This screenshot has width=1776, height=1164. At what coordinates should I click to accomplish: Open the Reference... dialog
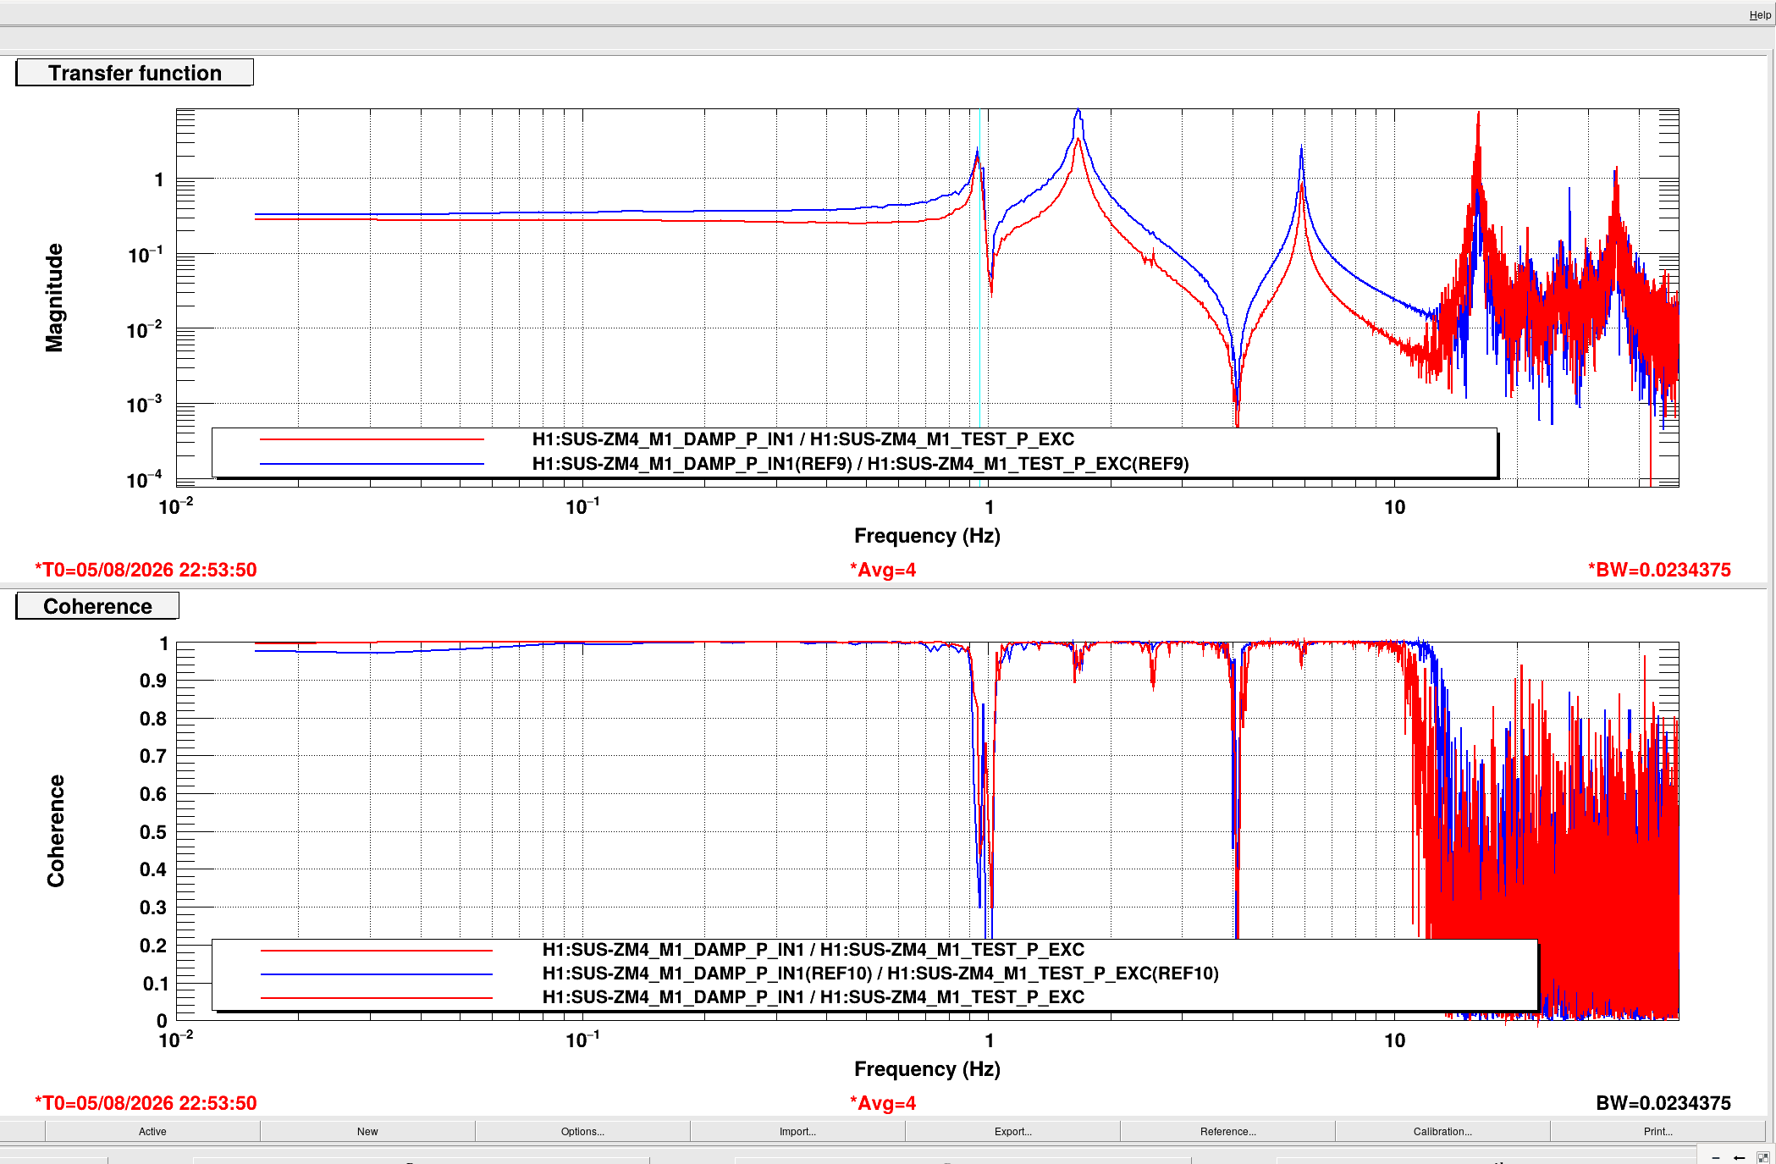coord(1227,1131)
